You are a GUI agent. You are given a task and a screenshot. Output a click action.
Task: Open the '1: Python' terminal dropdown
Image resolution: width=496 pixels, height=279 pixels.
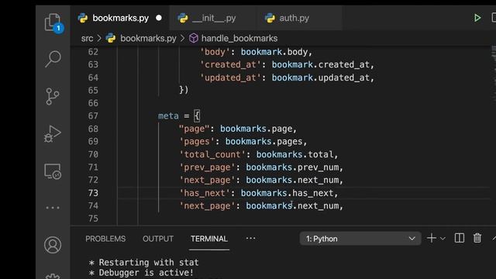(x=360, y=239)
